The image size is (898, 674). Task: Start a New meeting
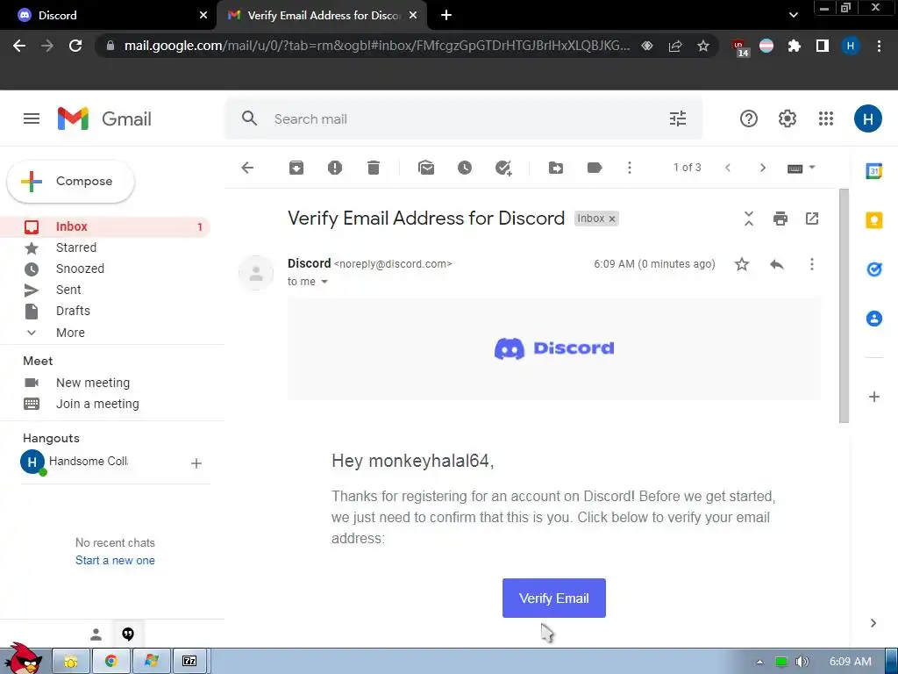93,383
